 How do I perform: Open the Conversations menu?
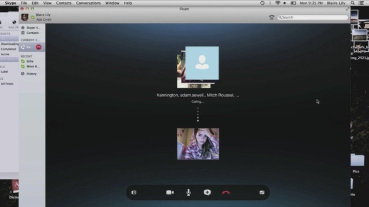point(88,3)
